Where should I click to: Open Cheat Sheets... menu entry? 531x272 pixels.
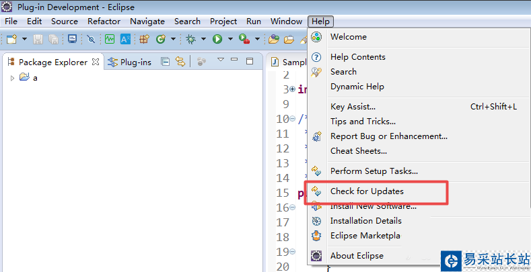pyautogui.click(x=419, y=151)
